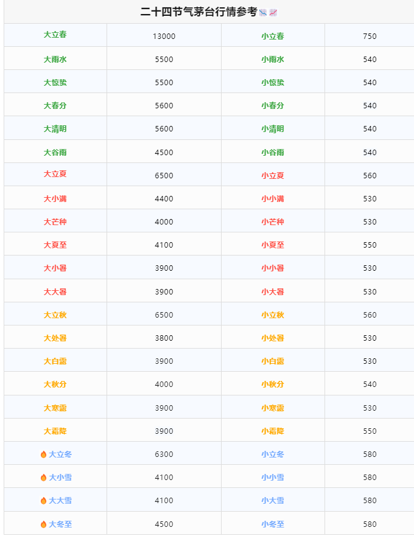Select the 小冬至 cell

(x=273, y=524)
